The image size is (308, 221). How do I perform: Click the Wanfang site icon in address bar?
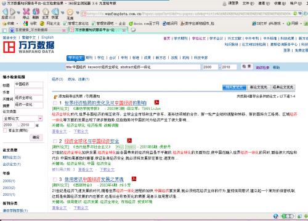point(84,14)
